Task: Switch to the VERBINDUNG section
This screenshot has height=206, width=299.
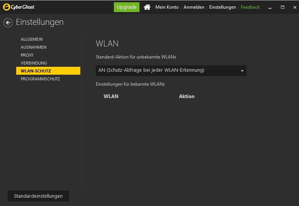Action: (x=34, y=63)
